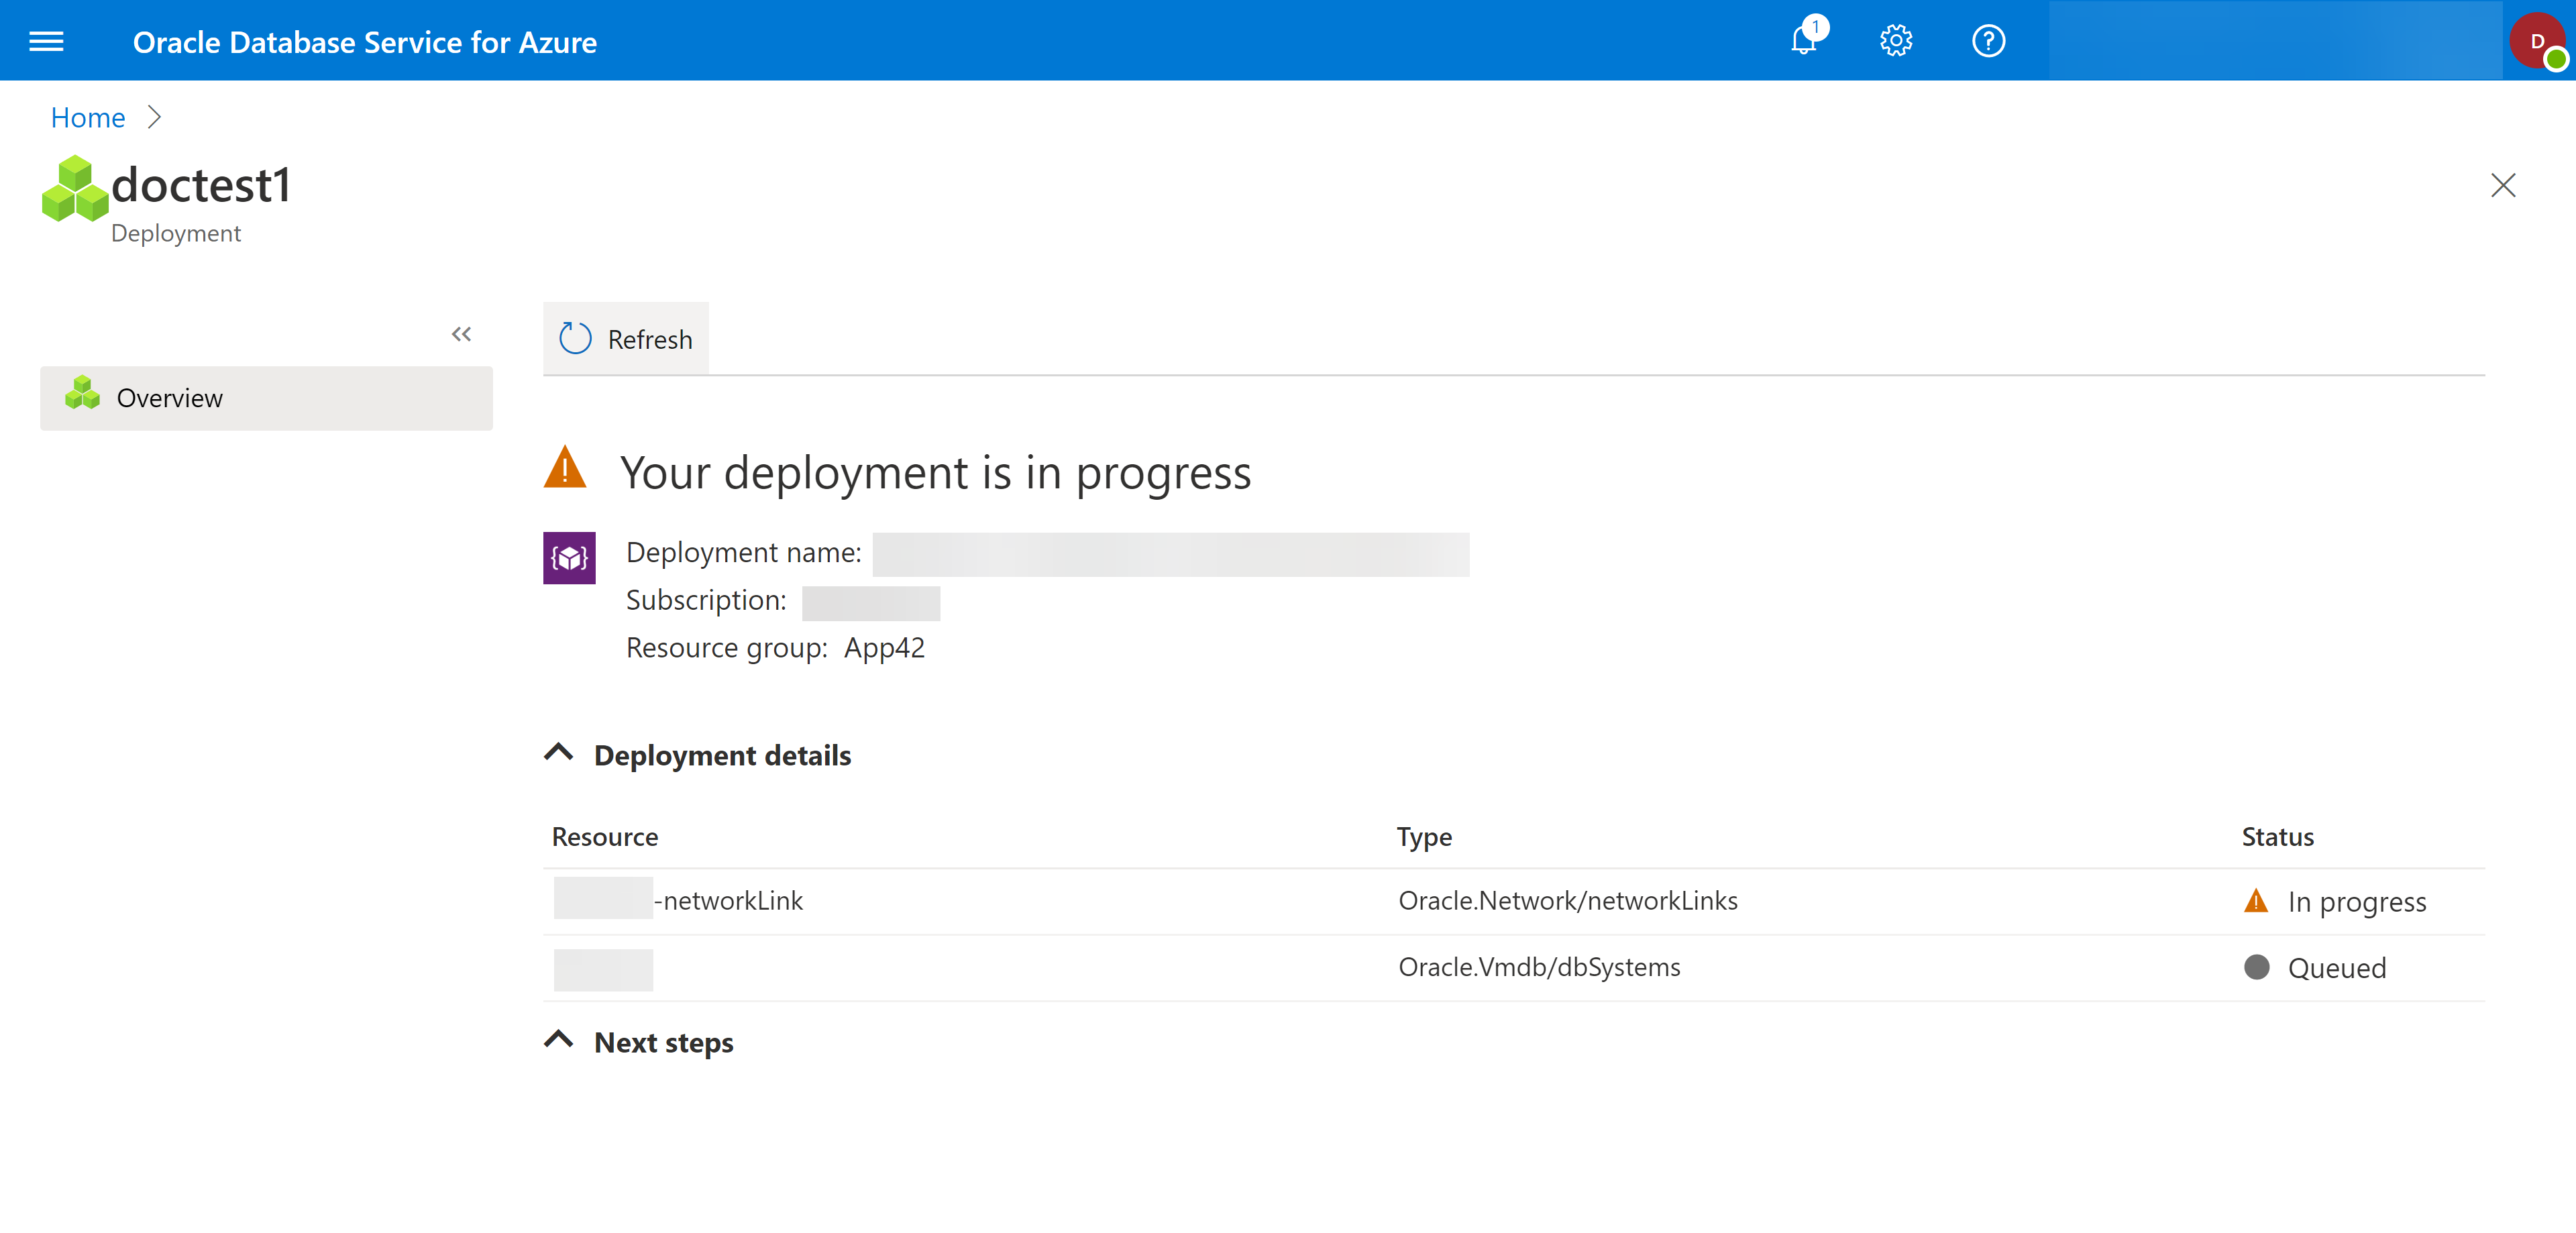Click the Refresh button
This screenshot has width=2576, height=1233.
coord(626,339)
